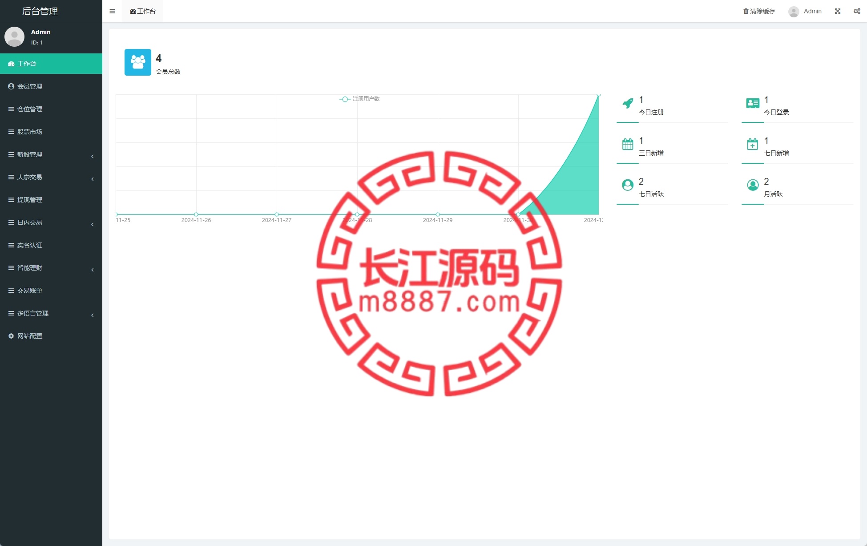Screen dimensions: 867x546
Task: Click sidebar Admin avatar image
Action: (14, 36)
